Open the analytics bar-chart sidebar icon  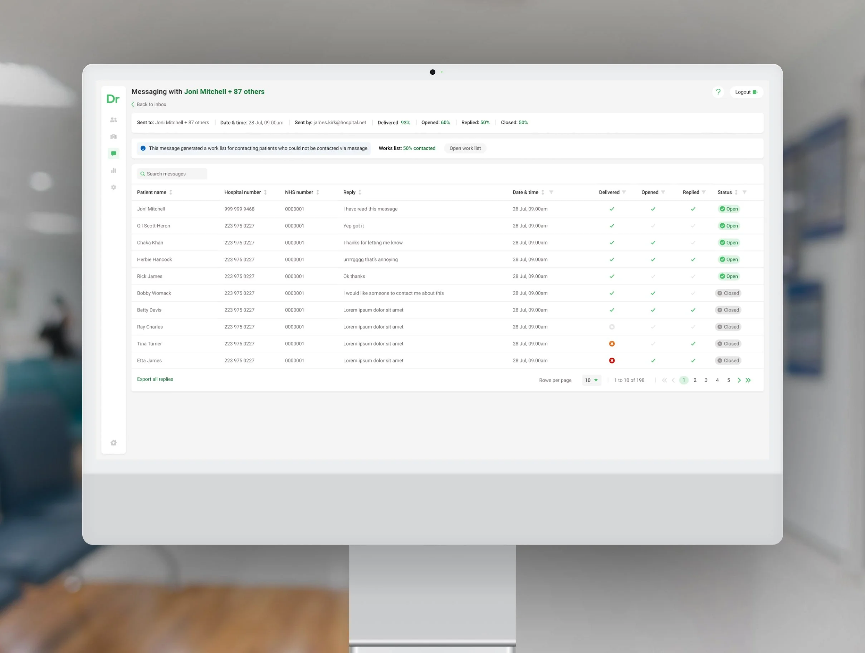(x=113, y=170)
